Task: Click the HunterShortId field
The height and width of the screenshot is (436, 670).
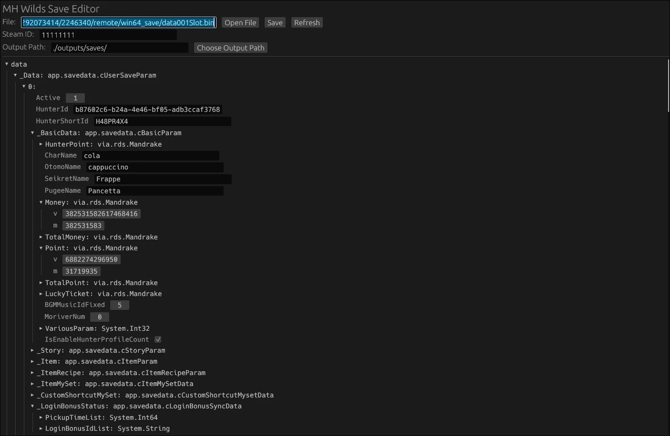Action: tap(163, 121)
